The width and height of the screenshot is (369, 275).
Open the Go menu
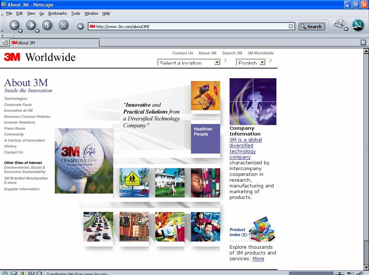click(42, 13)
